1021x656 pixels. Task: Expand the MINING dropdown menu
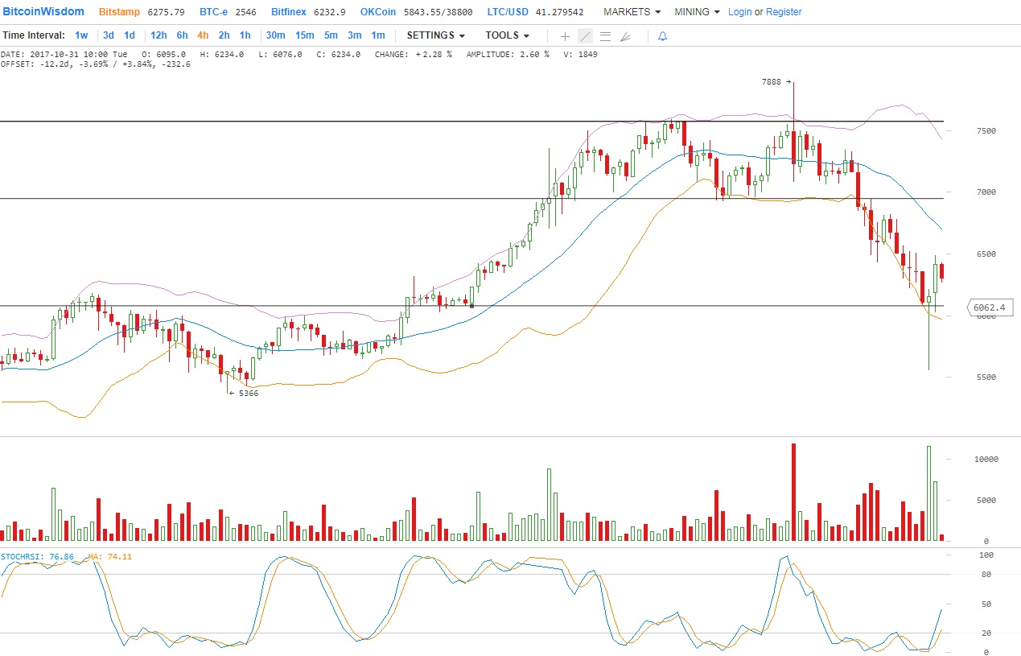(697, 12)
